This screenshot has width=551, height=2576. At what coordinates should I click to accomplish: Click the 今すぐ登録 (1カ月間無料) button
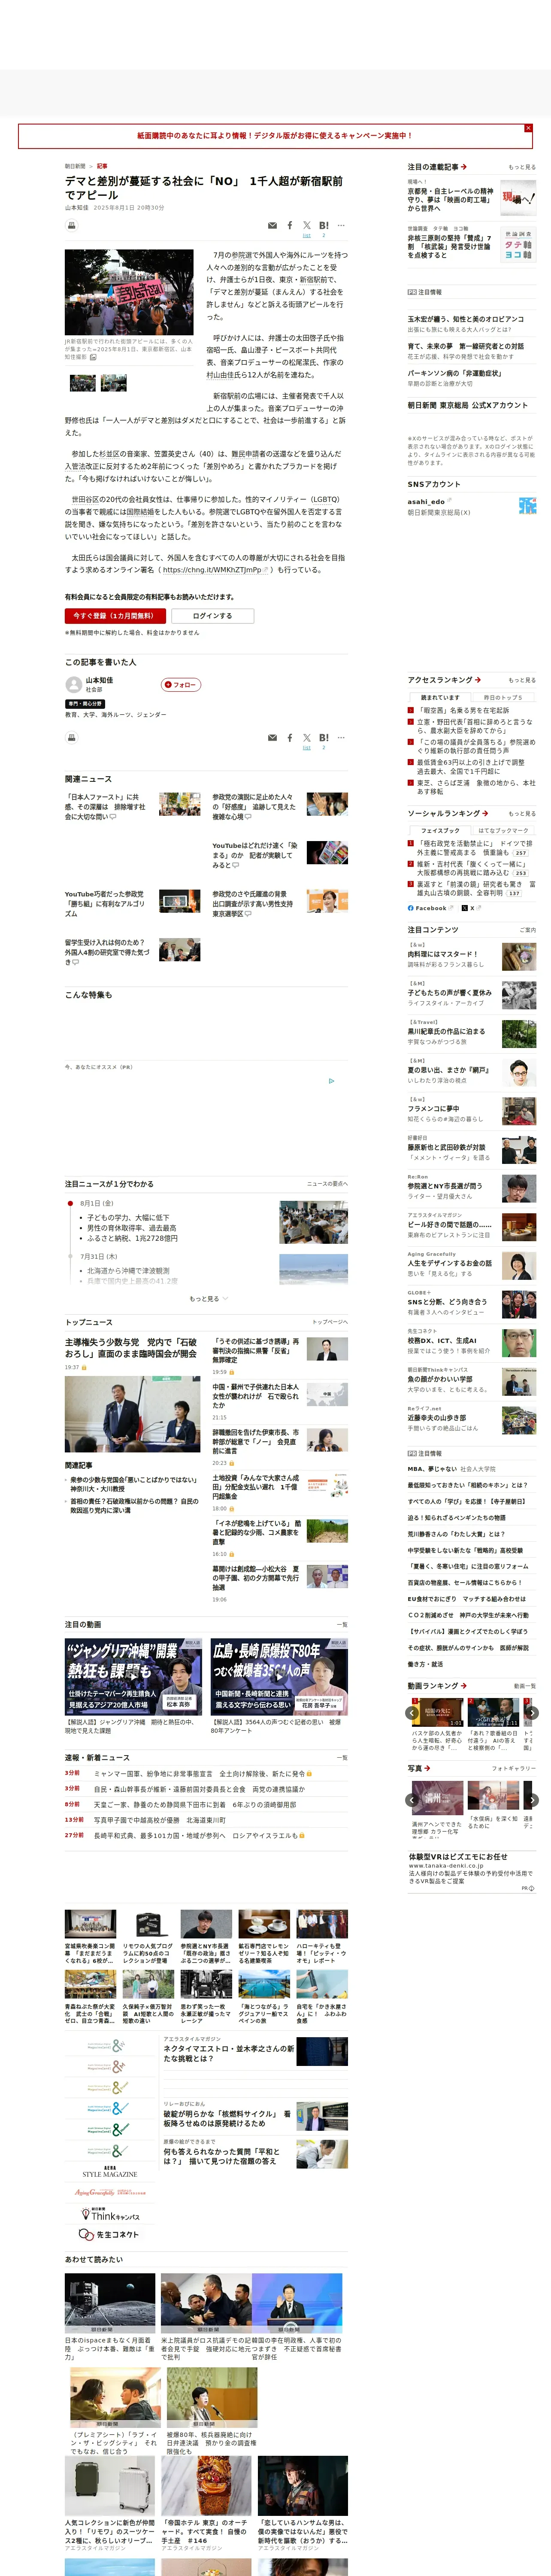[115, 616]
